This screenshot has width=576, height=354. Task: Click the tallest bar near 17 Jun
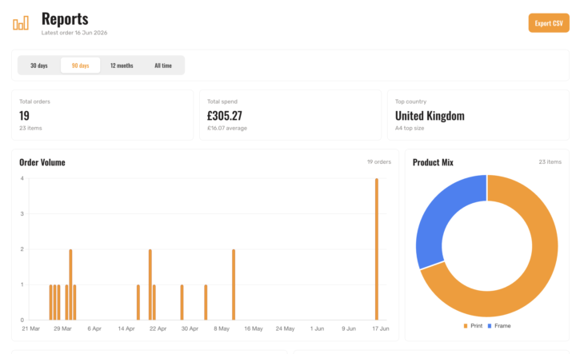pos(377,249)
